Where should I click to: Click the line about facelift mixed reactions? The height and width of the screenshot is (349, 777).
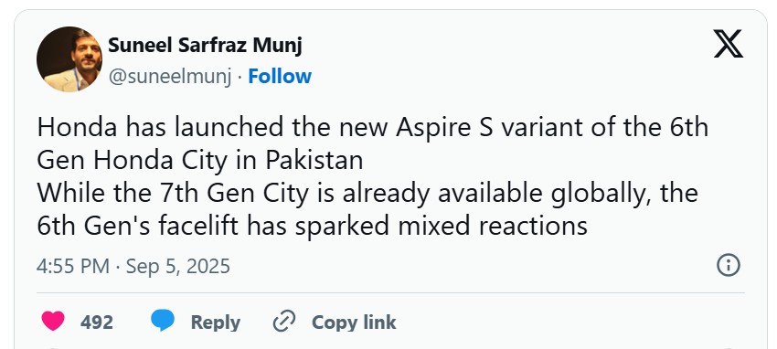point(313,226)
